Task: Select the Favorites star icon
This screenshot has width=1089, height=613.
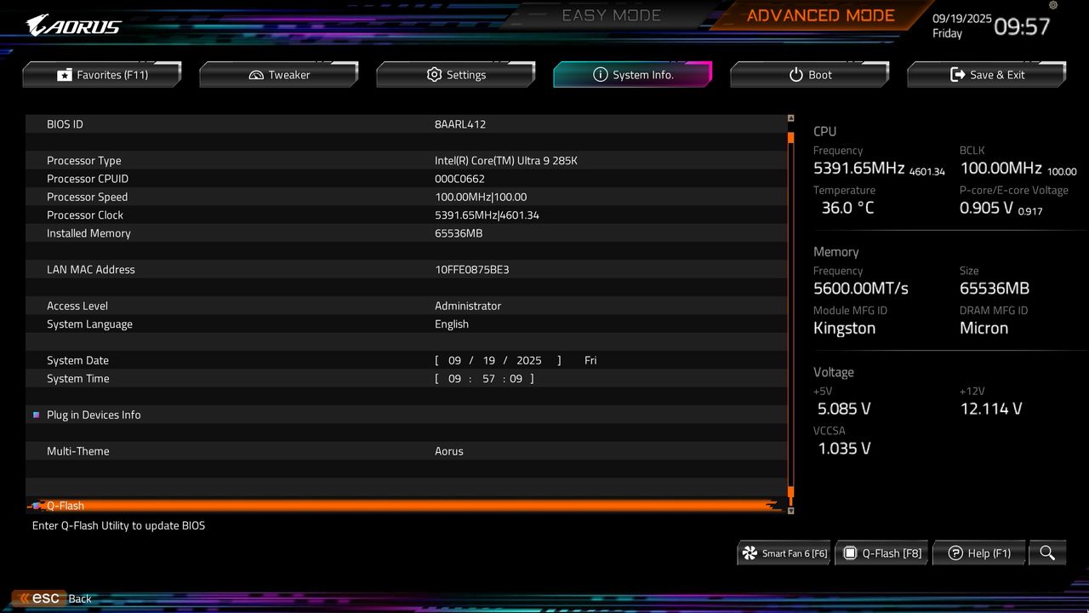Action: pos(64,74)
